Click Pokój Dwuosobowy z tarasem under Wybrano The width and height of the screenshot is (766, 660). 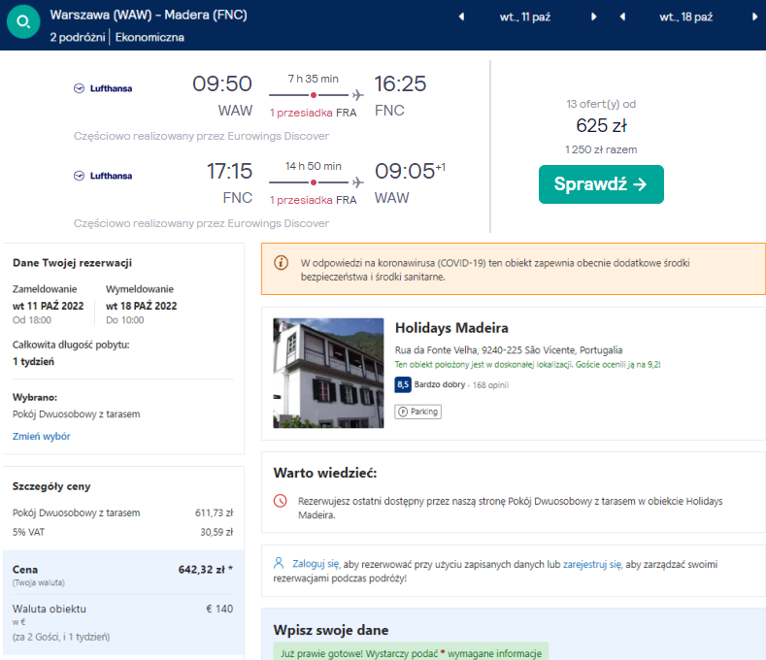(76, 414)
